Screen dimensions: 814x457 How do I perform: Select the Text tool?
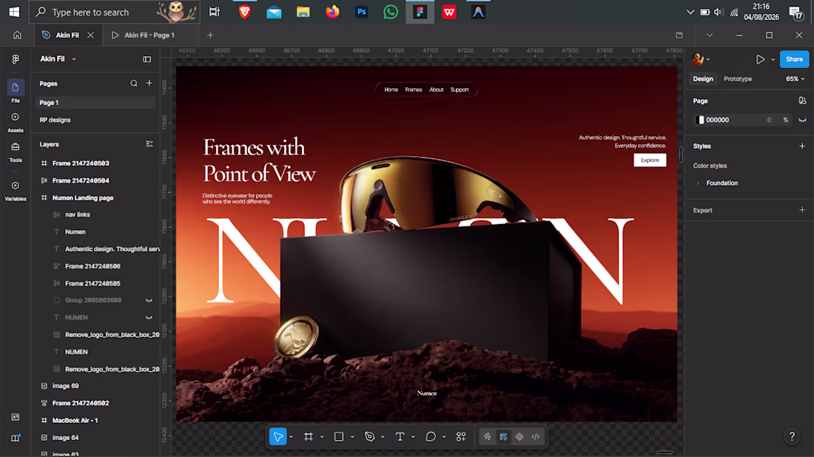click(400, 437)
